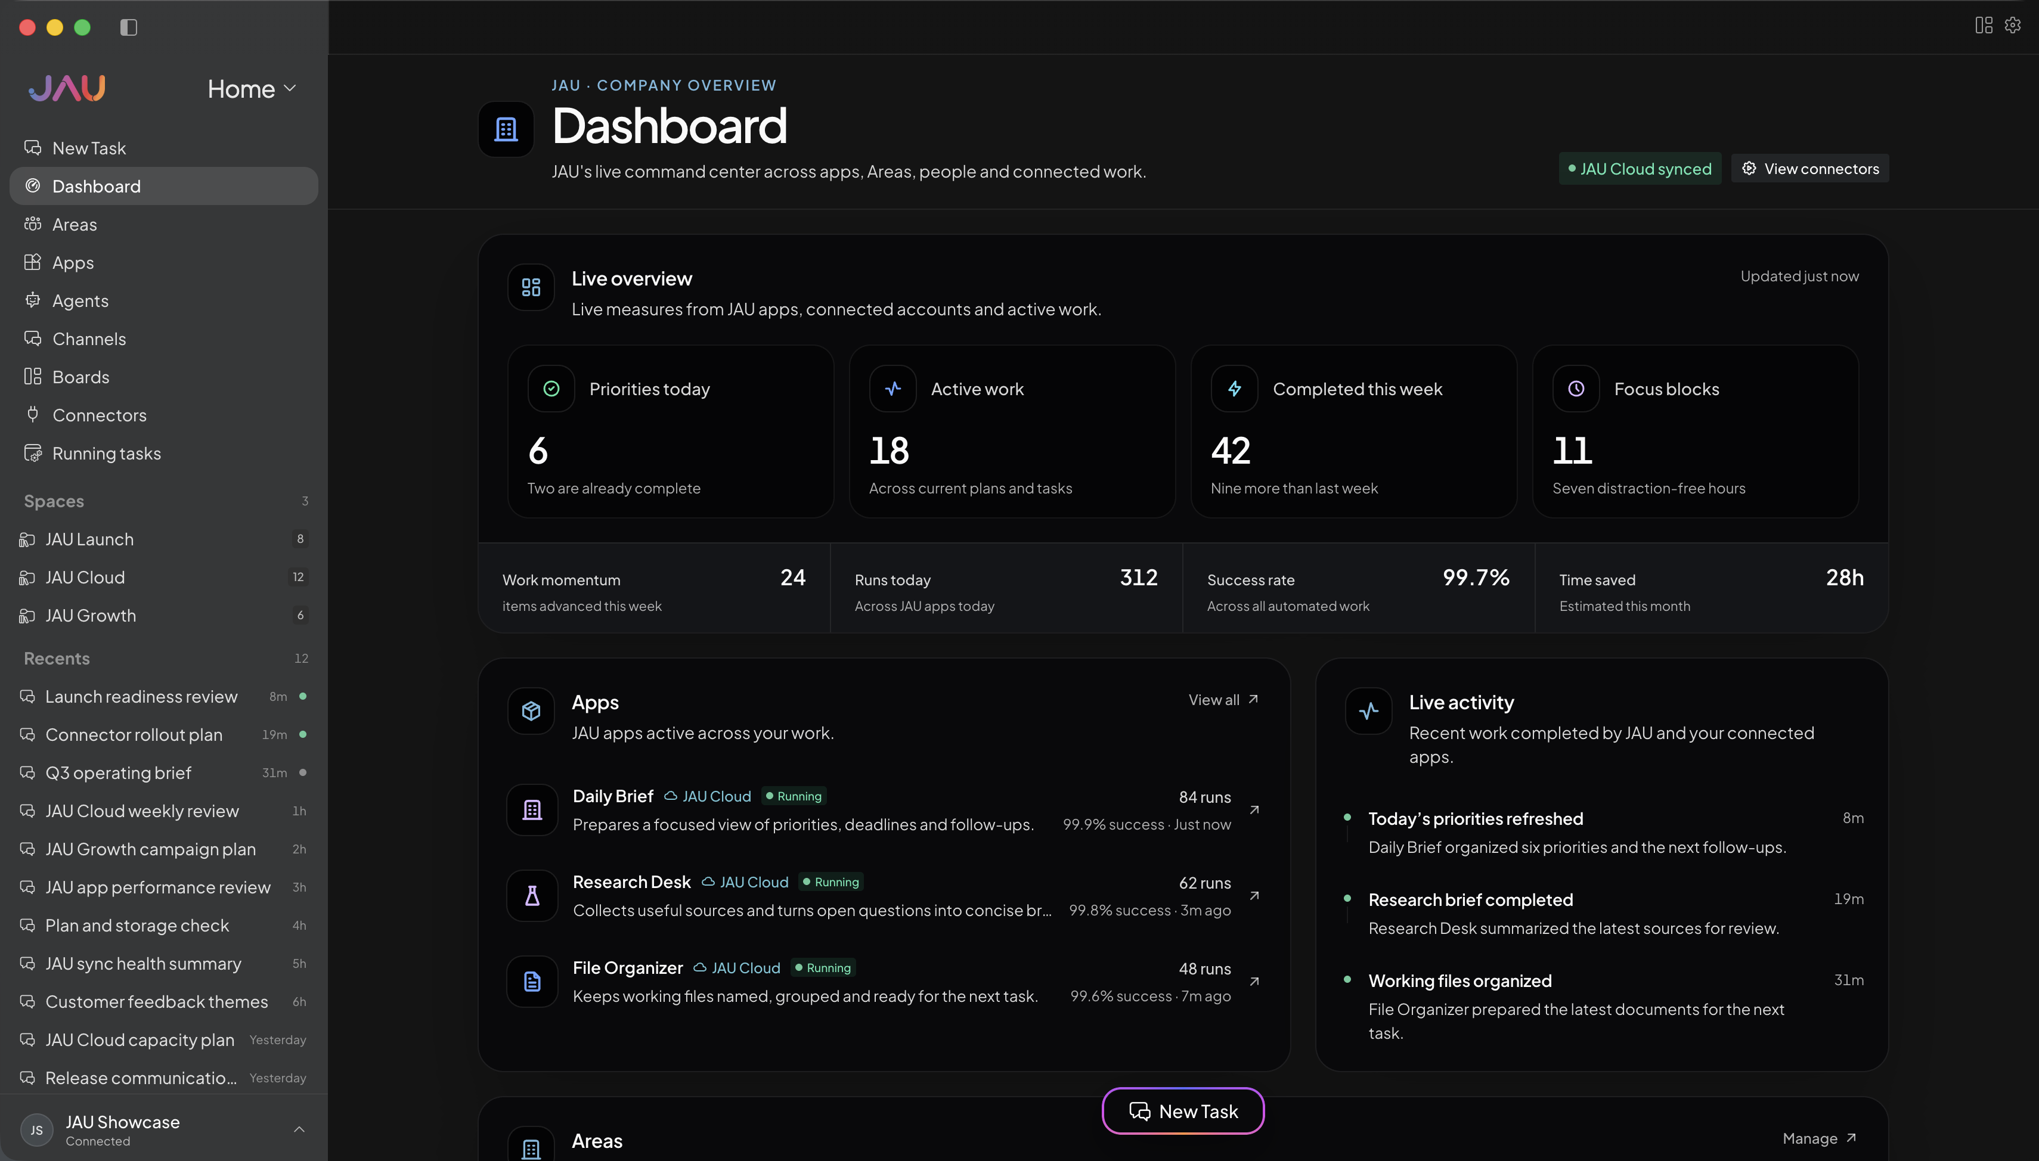This screenshot has width=2039, height=1161.
Task: Go to Agents in the sidebar
Action: pyautogui.click(x=163, y=300)
